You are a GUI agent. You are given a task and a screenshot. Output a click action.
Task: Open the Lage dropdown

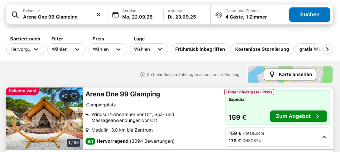click(x=149, y=49)
